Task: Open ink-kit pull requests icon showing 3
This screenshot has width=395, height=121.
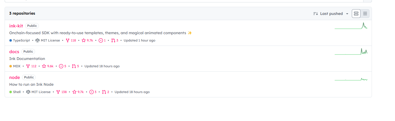Action: pos(113,40)
